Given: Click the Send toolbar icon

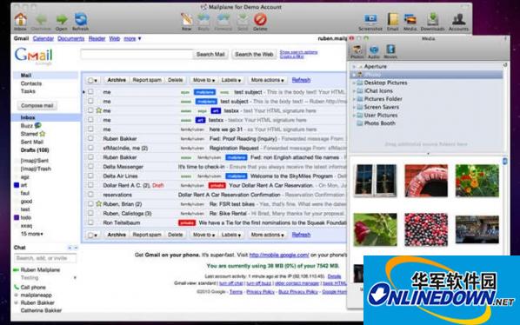Looking at the screenshot, I should (x=243, y=19).
